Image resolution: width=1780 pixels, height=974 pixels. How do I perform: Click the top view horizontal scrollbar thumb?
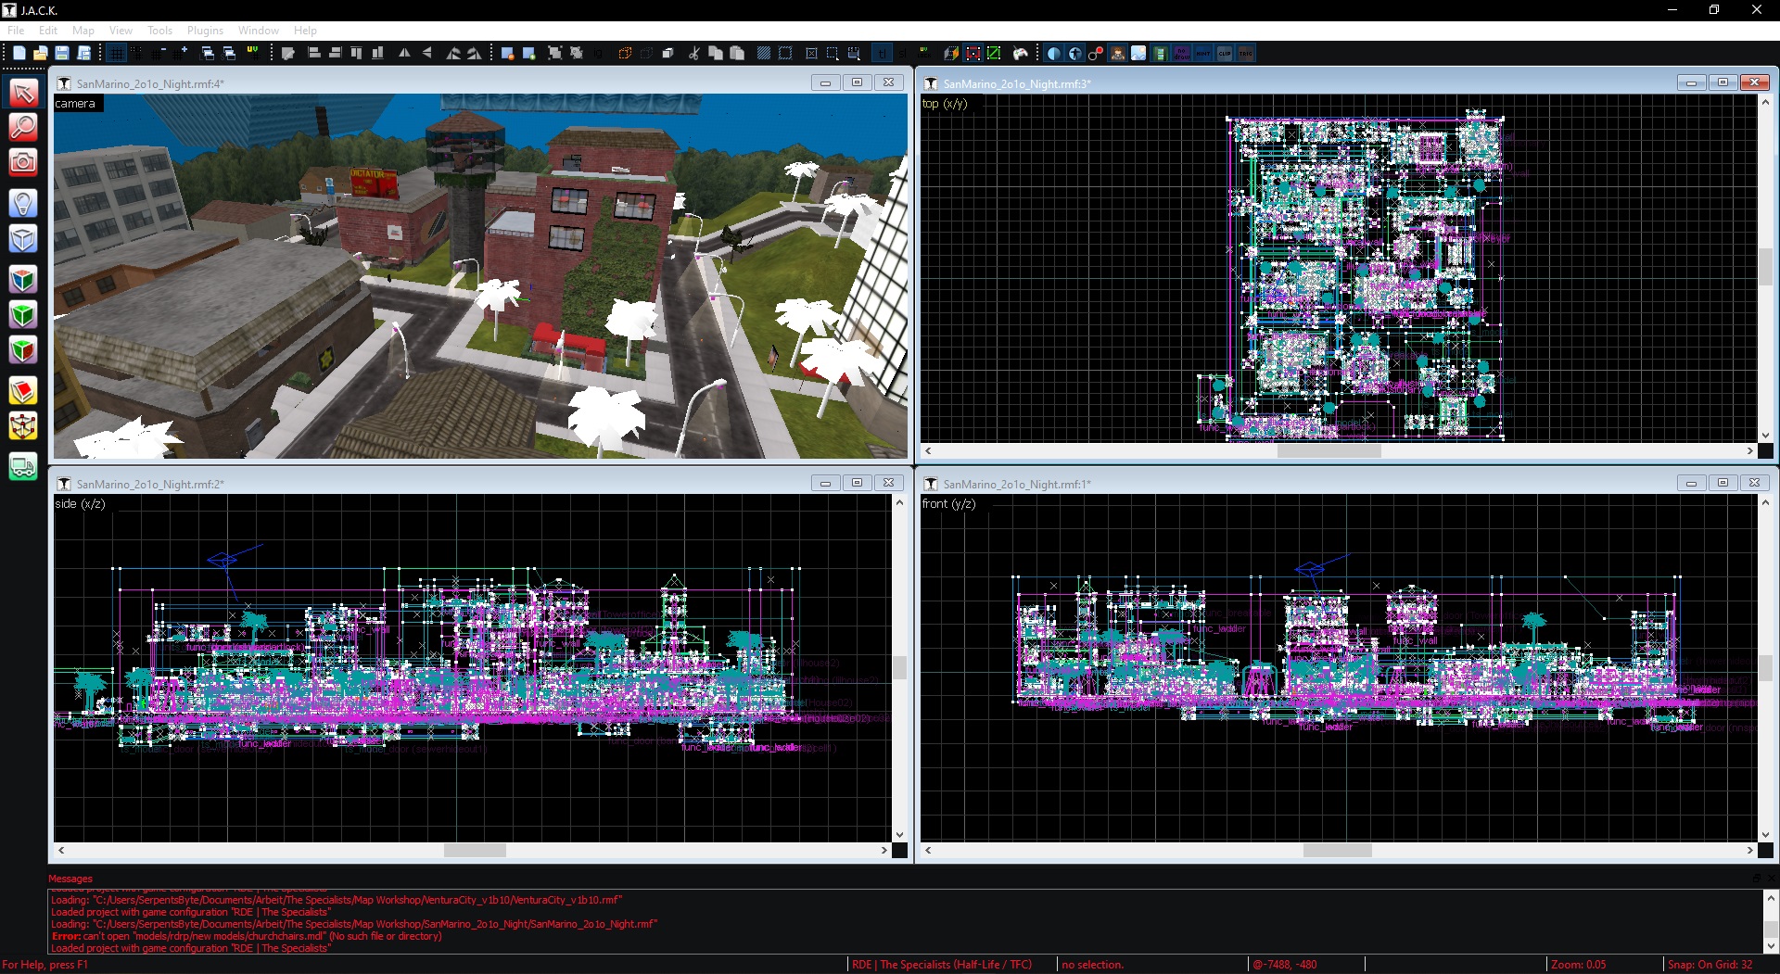tap(1329, 451)
